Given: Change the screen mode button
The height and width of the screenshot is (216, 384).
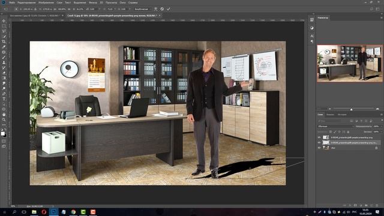Looking at the screenshot, I should click(x=4, y=146).
